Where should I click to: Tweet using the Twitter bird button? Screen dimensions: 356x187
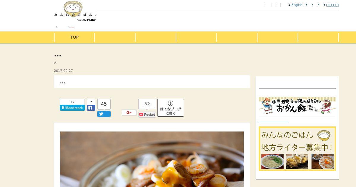coord(104,114)
